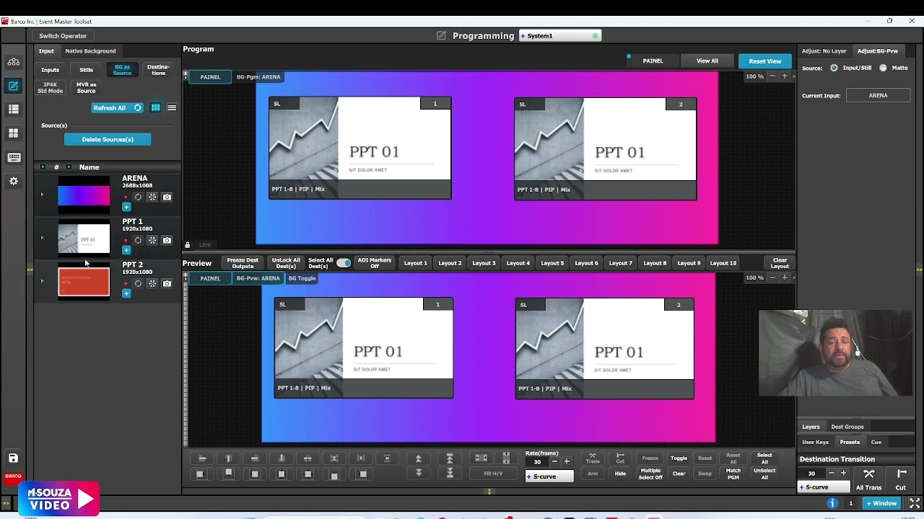Image resolution: width=924 pixels, height=519 pixels.
Task: Click the Program pane lock icon
Action: 187,245
